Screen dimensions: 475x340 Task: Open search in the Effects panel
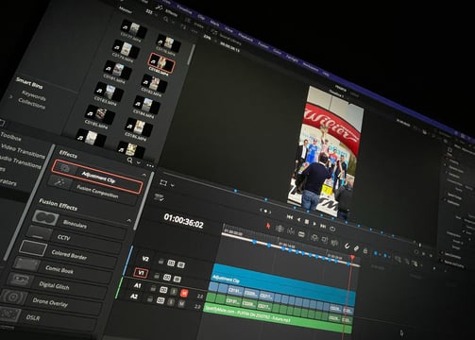click(129, 161)
